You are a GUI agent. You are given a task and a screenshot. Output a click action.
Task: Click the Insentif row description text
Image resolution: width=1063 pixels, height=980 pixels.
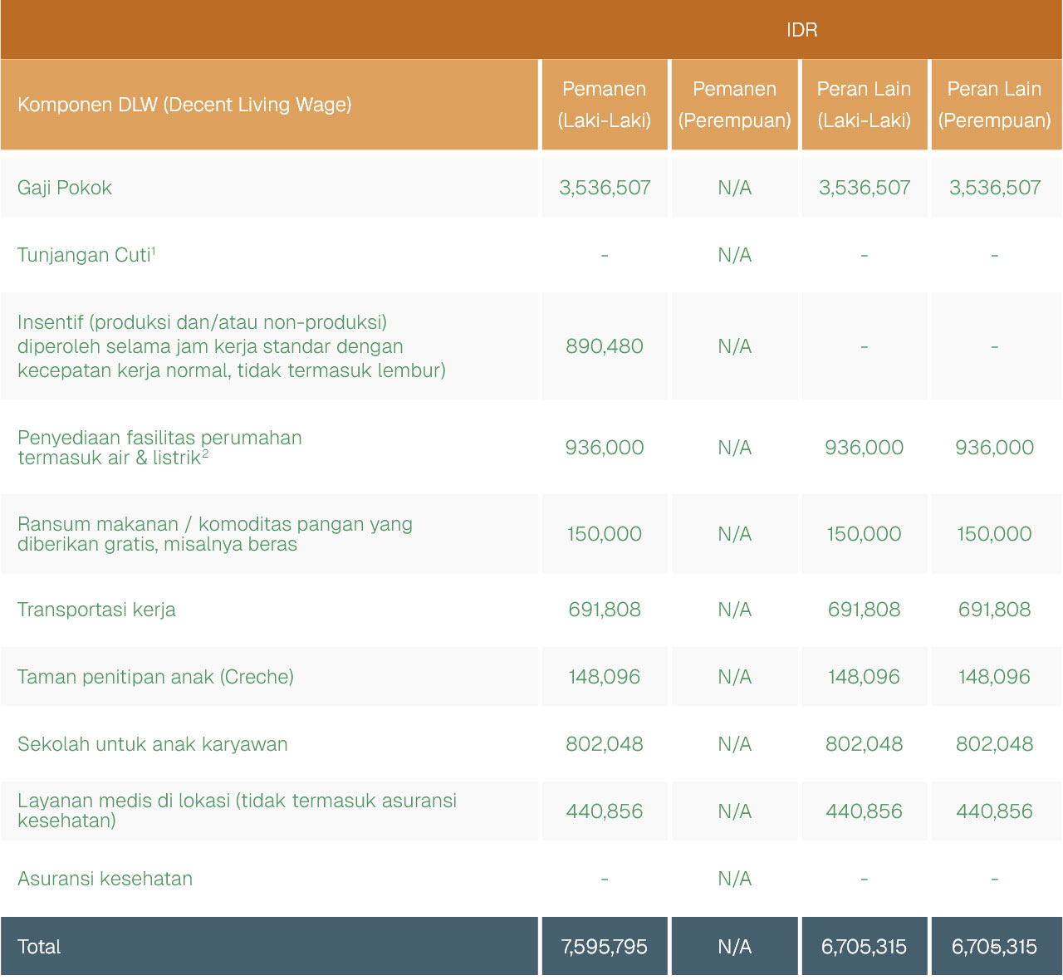pyautogui.click(x=231, y=346)
